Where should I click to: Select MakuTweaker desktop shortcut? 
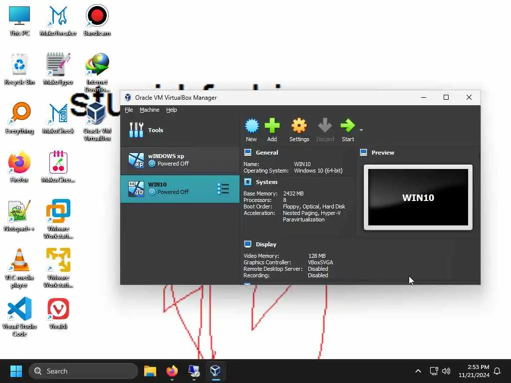58,20
